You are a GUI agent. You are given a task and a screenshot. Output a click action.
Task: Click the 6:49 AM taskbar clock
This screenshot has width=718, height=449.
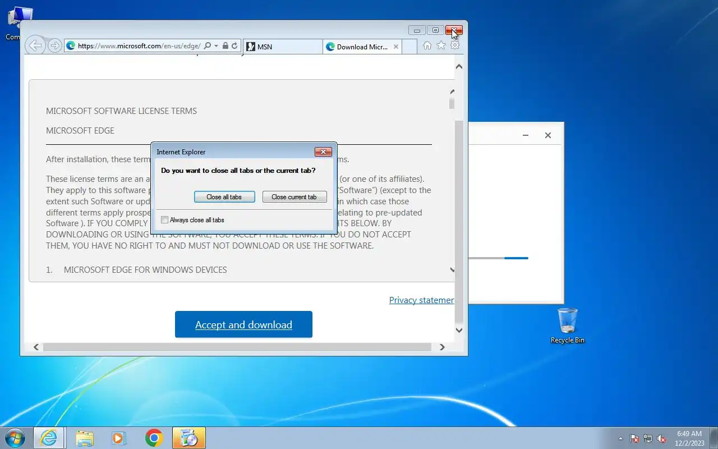(x=689, y=438)
